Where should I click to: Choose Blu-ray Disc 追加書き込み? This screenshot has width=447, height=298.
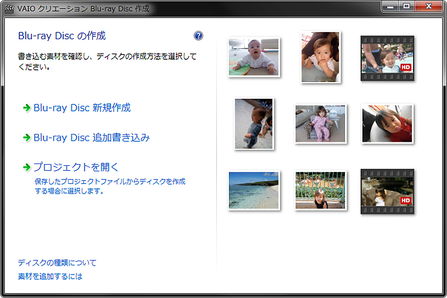91,138
